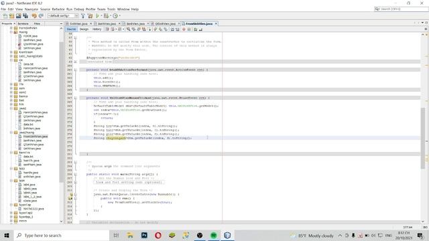
Task: Open Profile Project dropdown arrow
Action: (120, 16)
